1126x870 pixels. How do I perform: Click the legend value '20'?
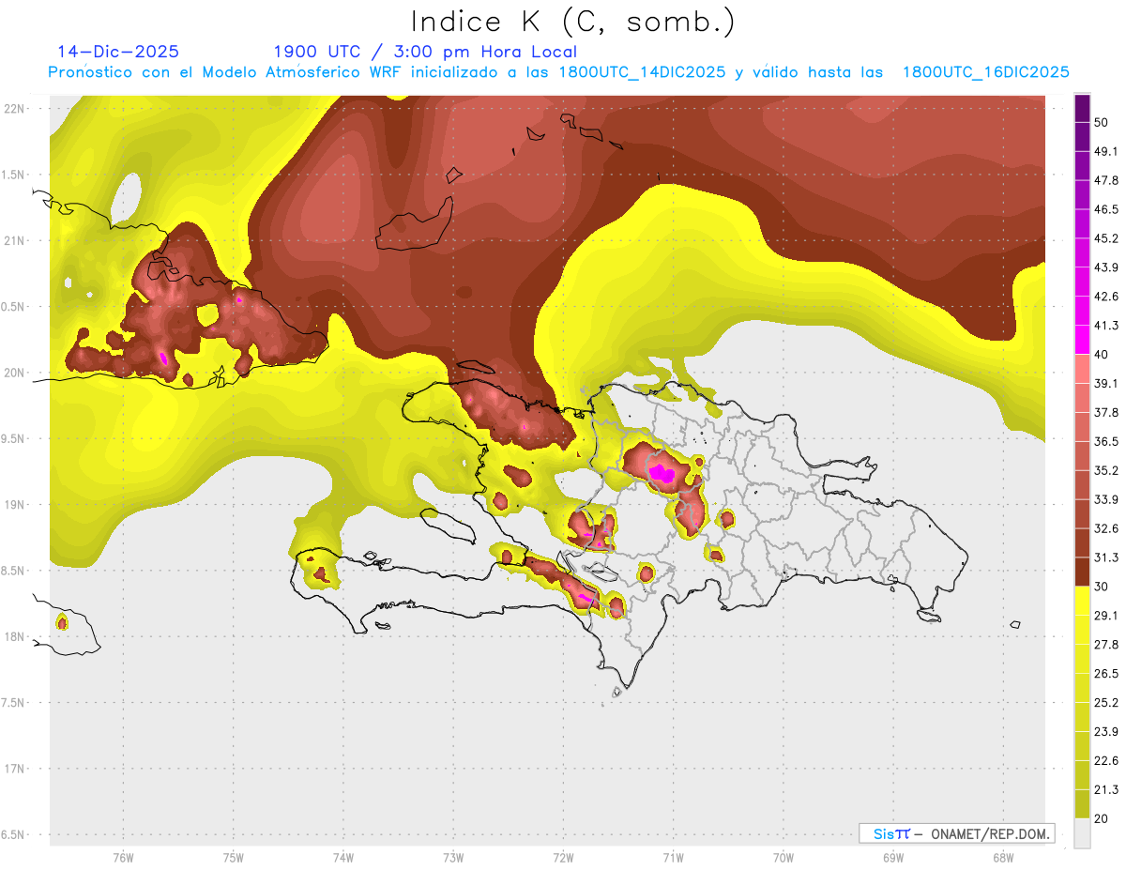(1103, 819)
